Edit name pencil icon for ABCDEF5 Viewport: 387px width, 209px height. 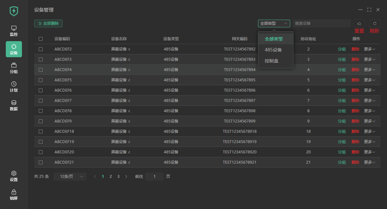coord(129,80)
